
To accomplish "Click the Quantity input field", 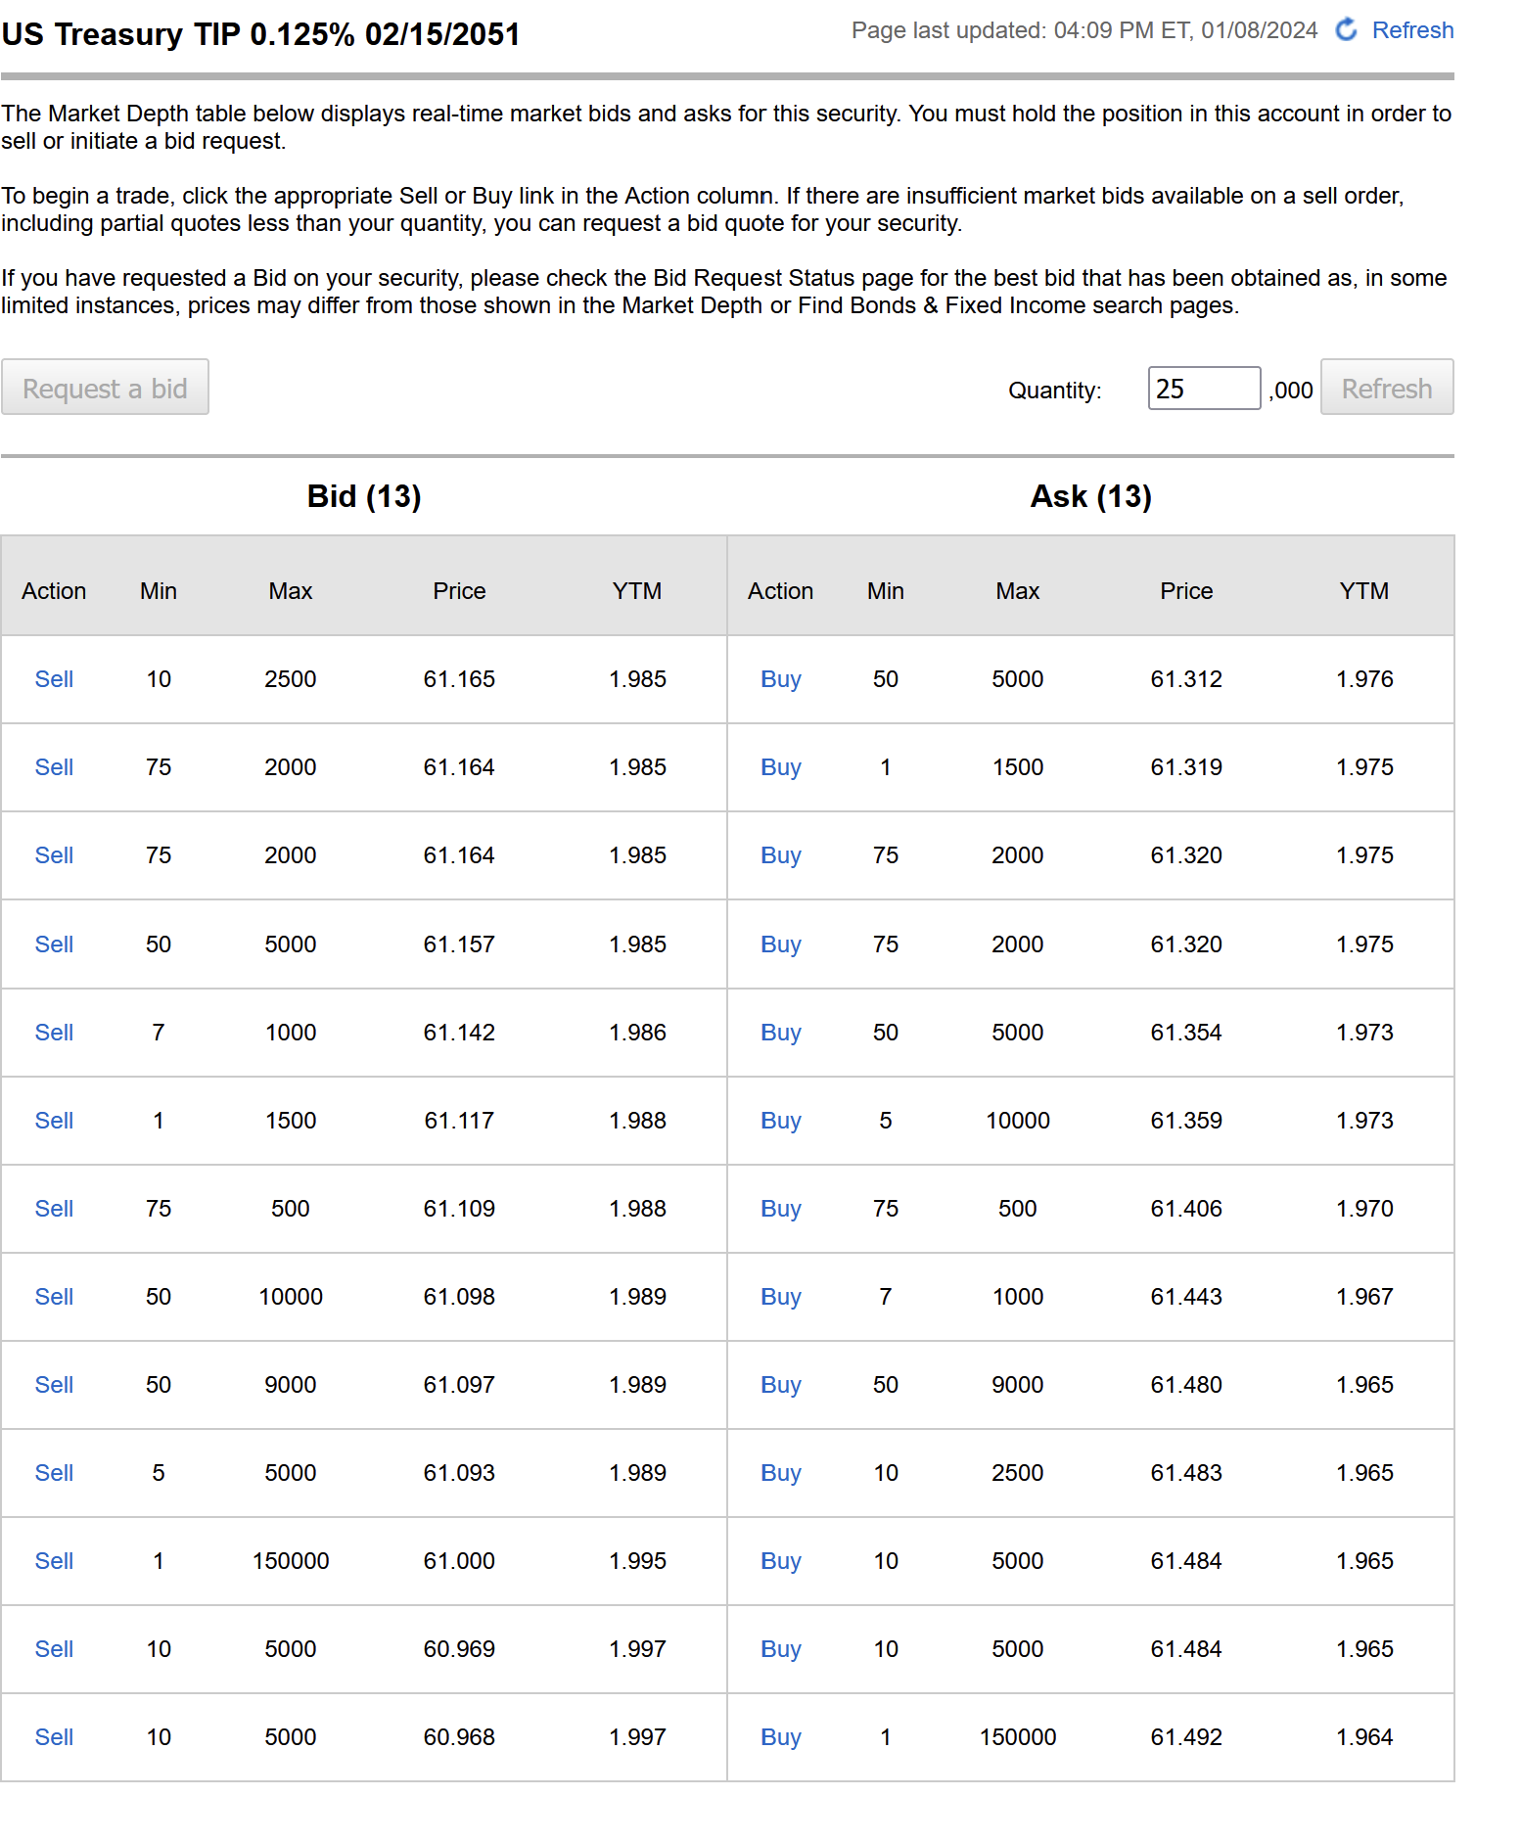I will pyautogui.click(x=1204, y=389).
